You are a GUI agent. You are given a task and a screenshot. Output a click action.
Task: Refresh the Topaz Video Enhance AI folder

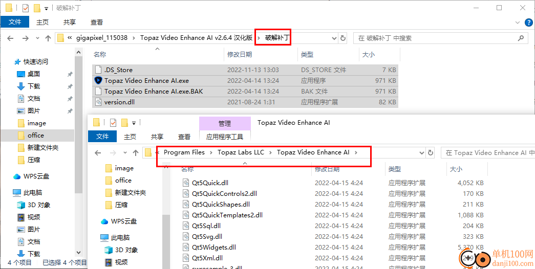(431, 153)
